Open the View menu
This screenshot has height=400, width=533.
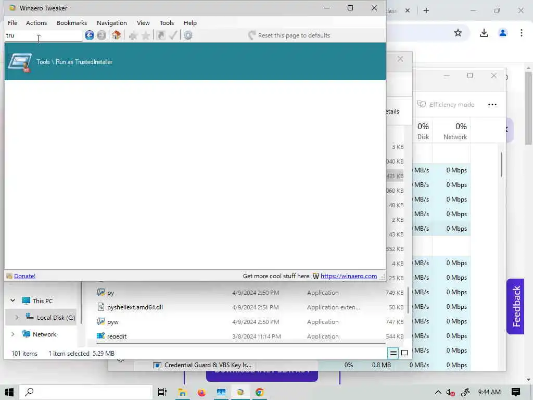point(143,23)
